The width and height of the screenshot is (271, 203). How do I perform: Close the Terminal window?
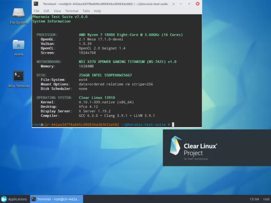pyautogui.click(x=198, y=4)
